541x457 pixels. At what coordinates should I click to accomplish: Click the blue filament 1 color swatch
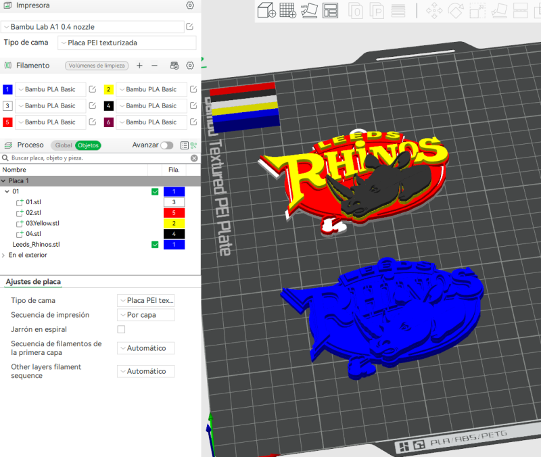pos(7,89)
